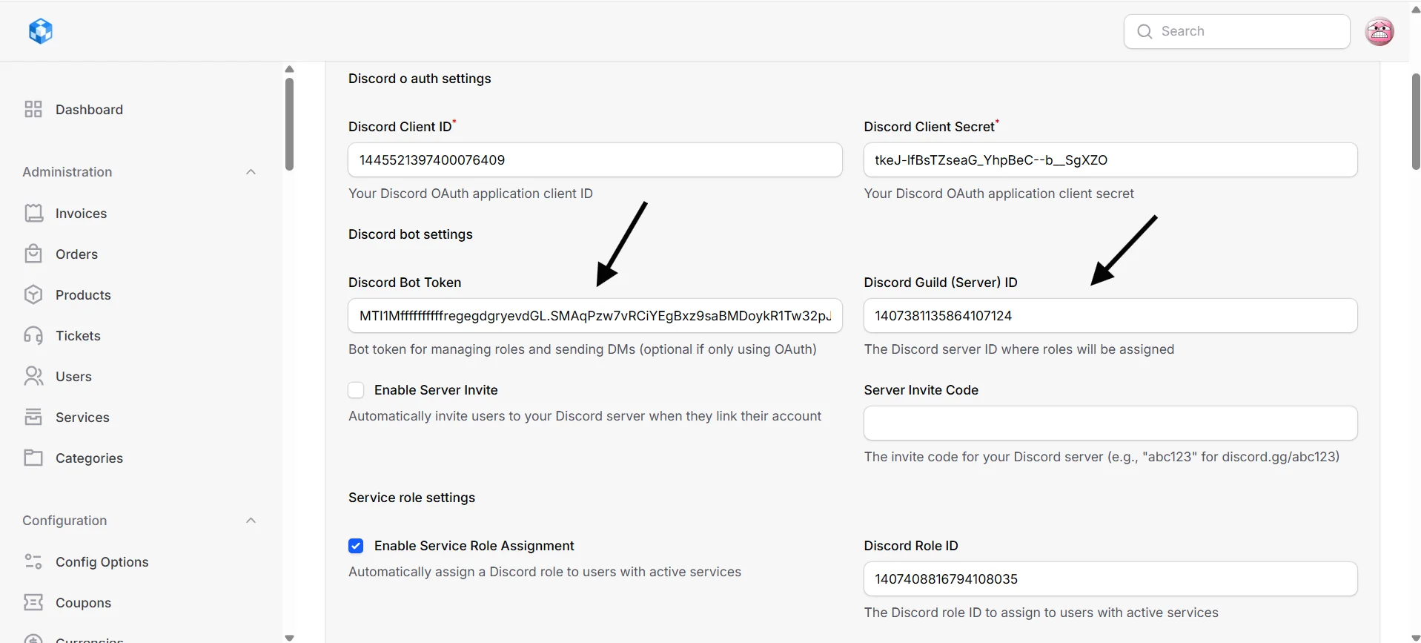Image resolution: width=1421 pixels, height=643 pixels.
Task: Open the Tickets section
Action: [78, 336]
